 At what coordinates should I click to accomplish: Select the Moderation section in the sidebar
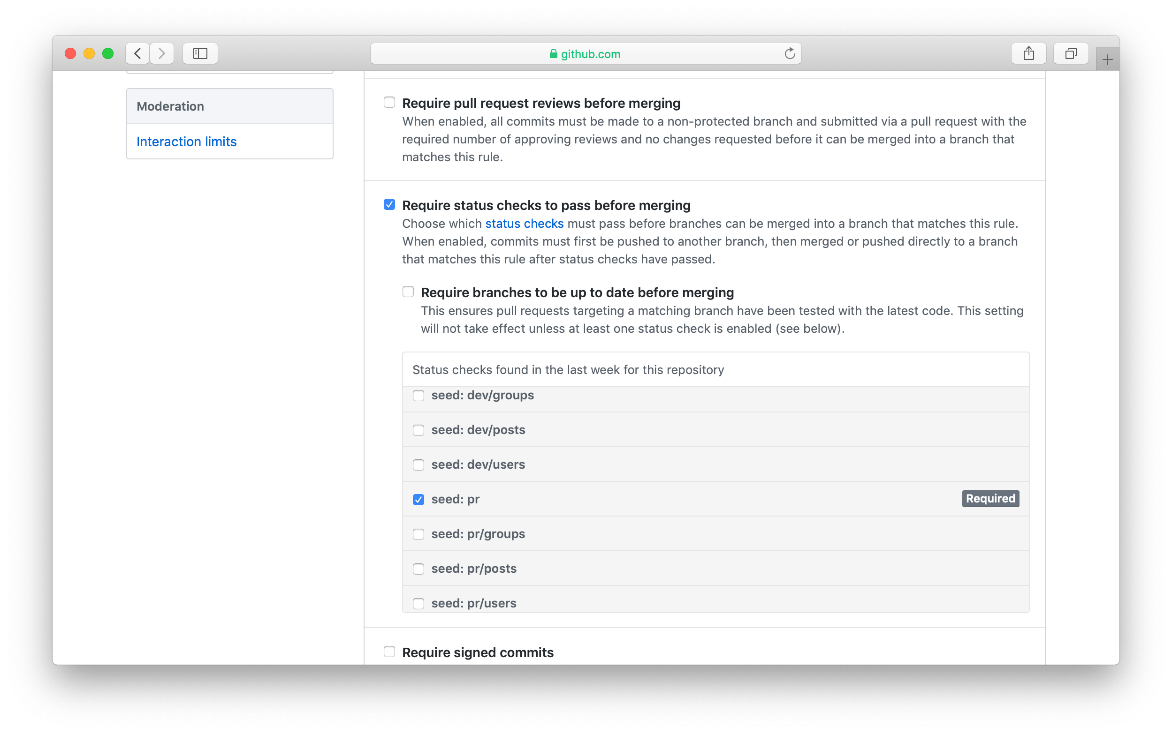click(171, 106)
